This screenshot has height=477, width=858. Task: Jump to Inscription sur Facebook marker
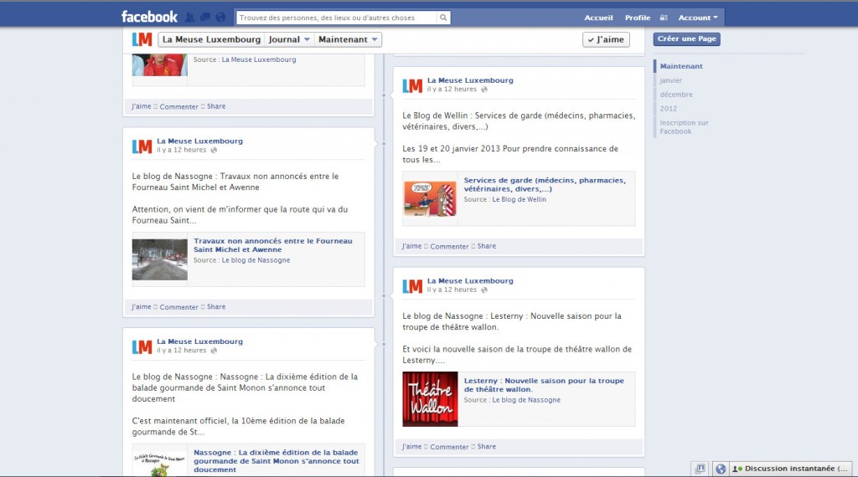[684, 126]
